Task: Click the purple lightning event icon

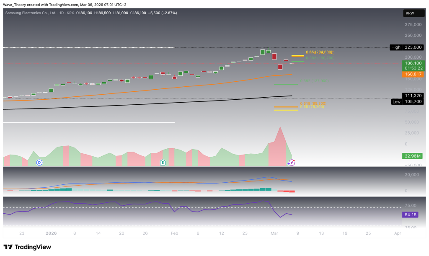Action: click(292, 163)
